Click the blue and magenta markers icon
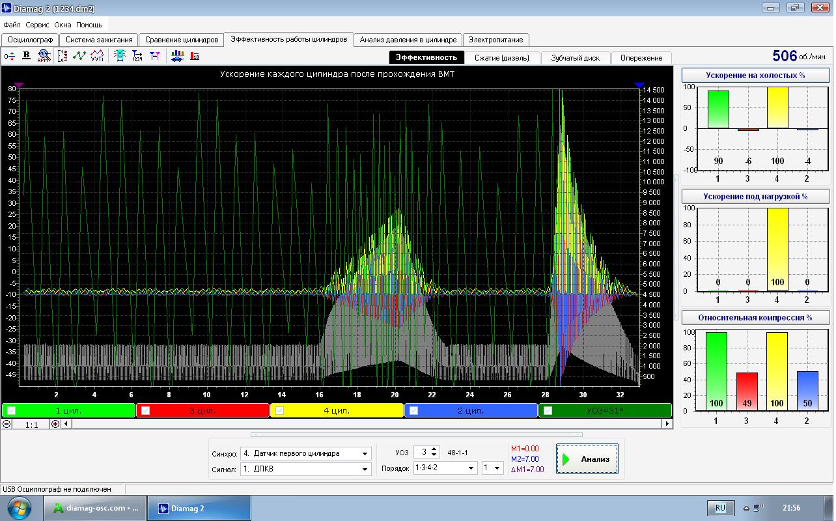Screen dimensions: 836x521 click(155, 56)
